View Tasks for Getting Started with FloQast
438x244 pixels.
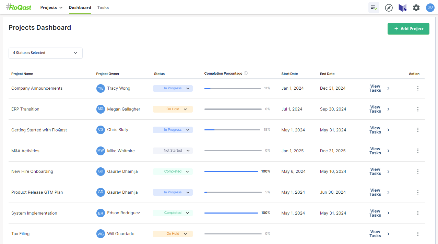[379, 130]
